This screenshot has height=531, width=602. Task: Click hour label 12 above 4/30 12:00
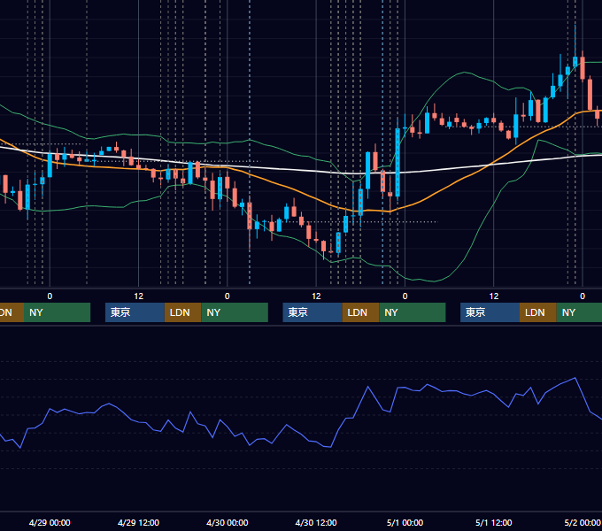tap(316, 296)
